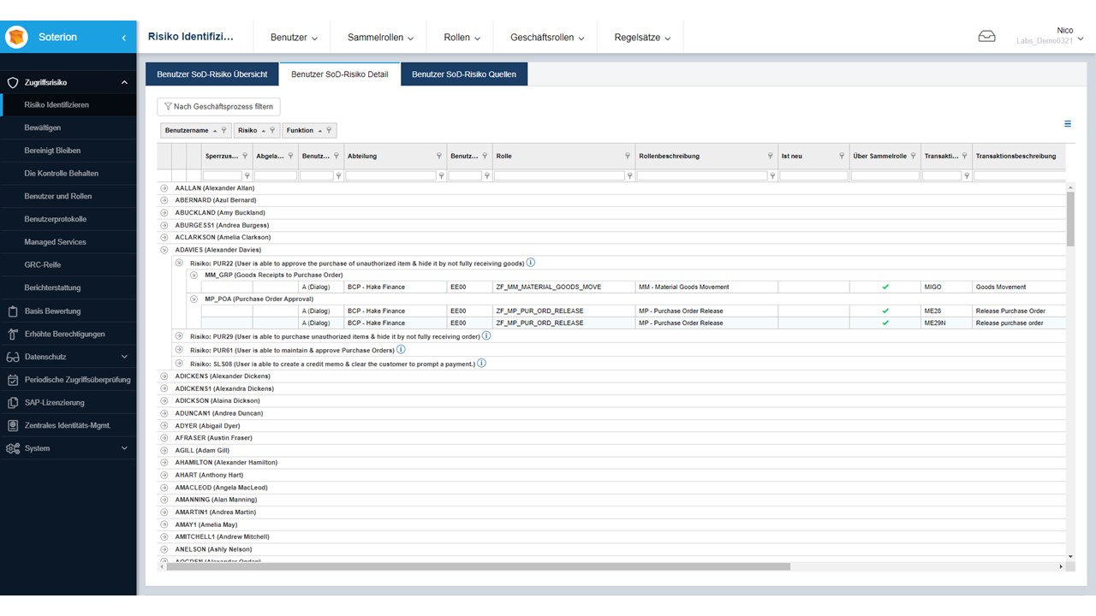
Task: Expand the AALLAN (Alexander Allan) row
Action: tap(164, 188)
